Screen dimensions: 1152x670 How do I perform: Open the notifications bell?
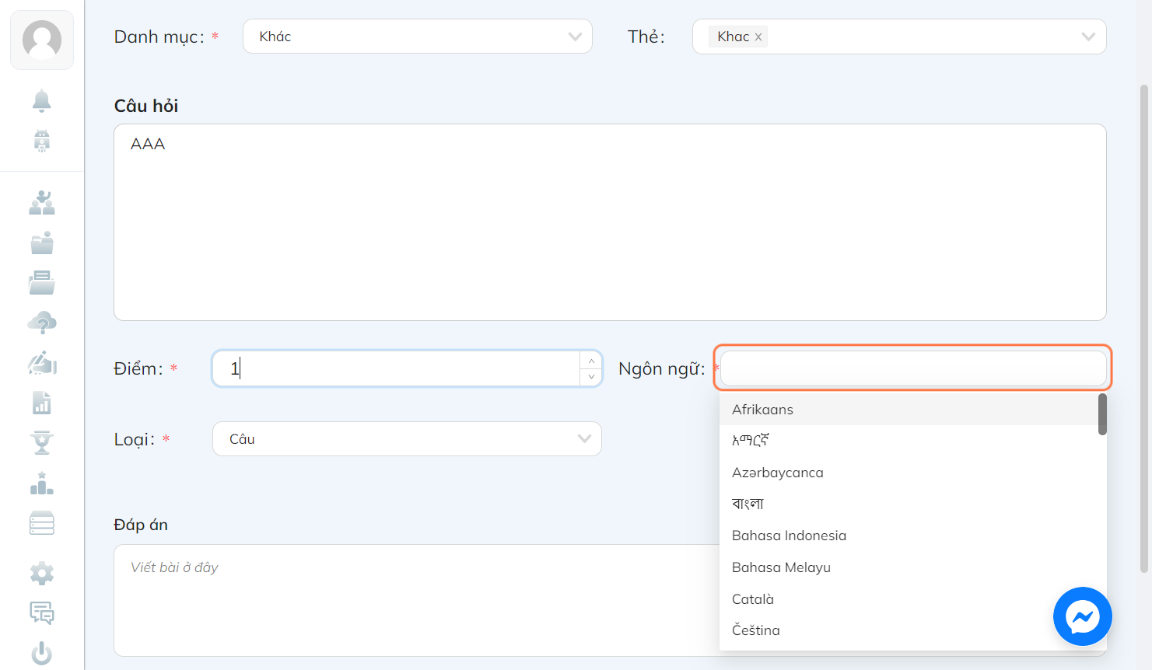(42, 101)
